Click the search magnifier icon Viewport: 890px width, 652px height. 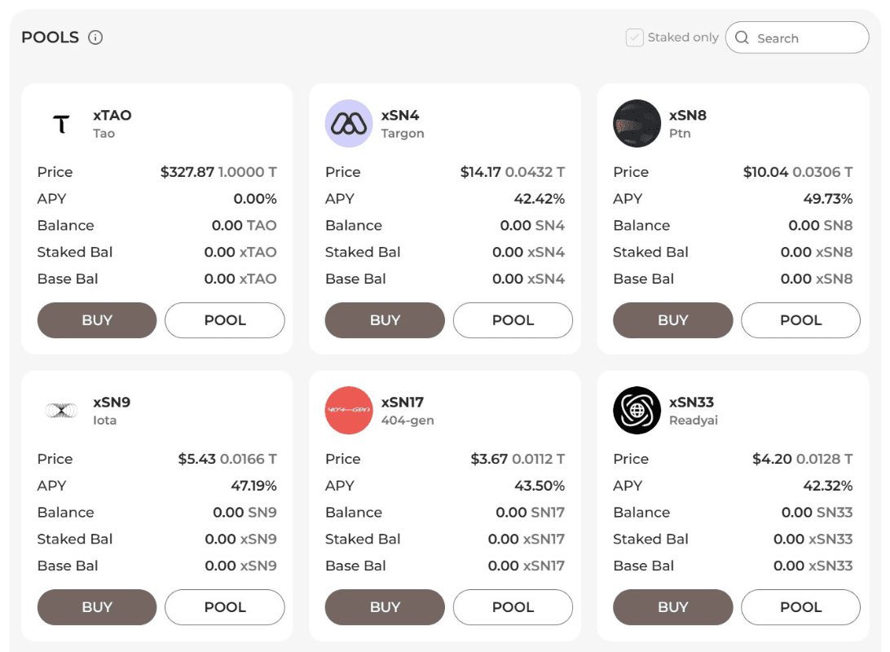tap(742, 37)
